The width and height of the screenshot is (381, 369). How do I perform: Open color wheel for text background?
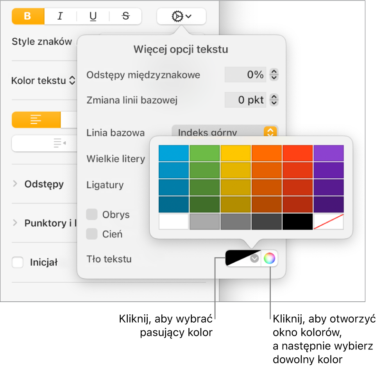[269, 258]
